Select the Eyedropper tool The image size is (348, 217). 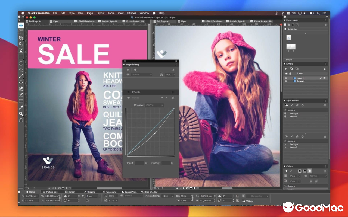click(21, 107)
